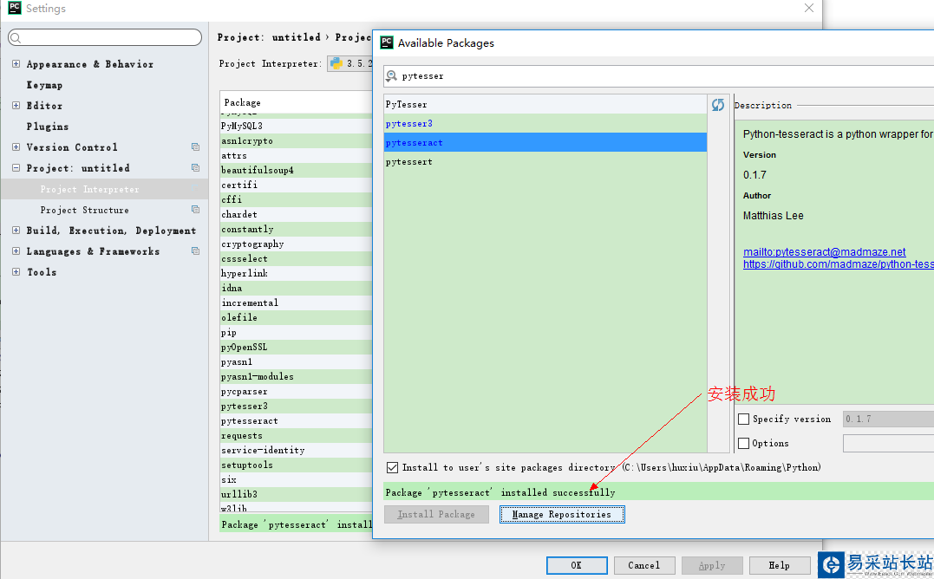The height and width of the screenshot is (579, 934).
Task: Click Apply in the Settings dialog
Action: point(712,565)
